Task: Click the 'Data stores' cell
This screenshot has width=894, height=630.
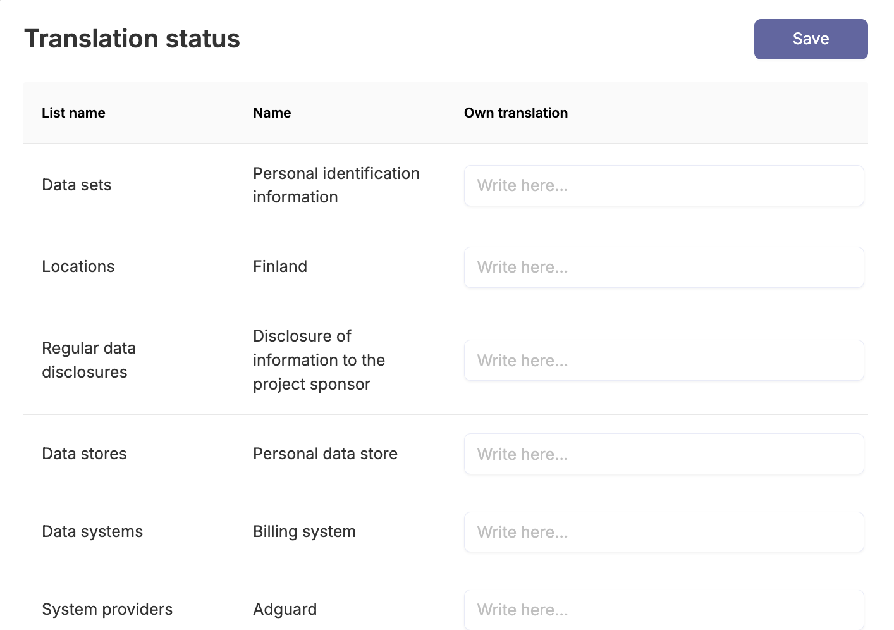Action: 84,454
